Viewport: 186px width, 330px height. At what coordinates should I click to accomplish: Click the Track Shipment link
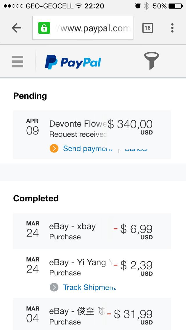(89, 287)
